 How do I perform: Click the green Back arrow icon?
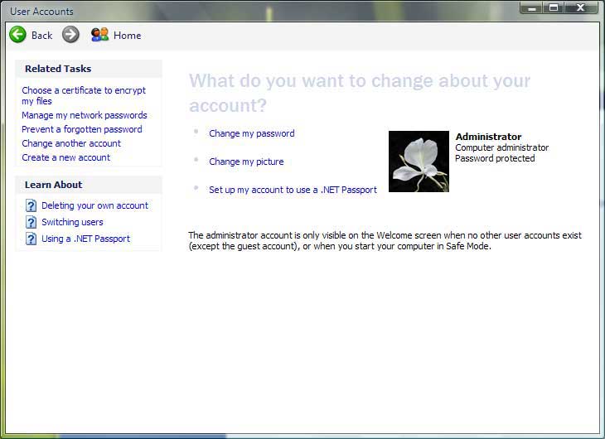(x=17, y=35)
